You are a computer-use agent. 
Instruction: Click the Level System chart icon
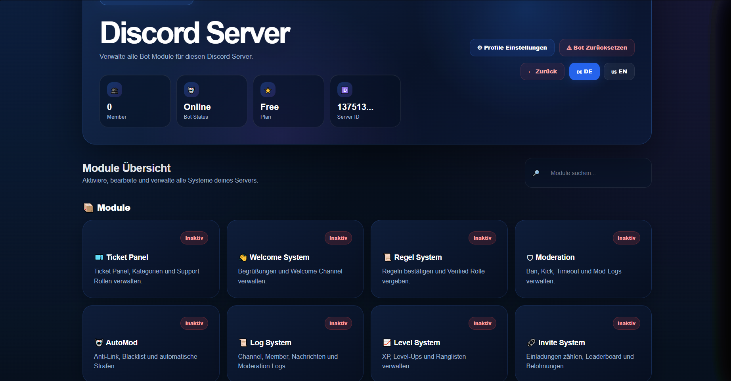[x=387, y=343]
